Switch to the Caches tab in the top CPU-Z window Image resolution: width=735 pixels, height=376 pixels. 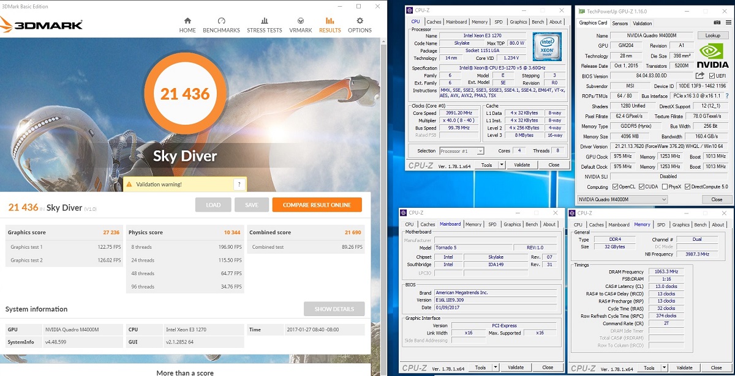(x=434, y=22)
